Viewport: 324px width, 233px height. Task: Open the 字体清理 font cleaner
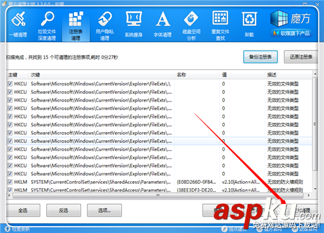click(x=163, y=24)
